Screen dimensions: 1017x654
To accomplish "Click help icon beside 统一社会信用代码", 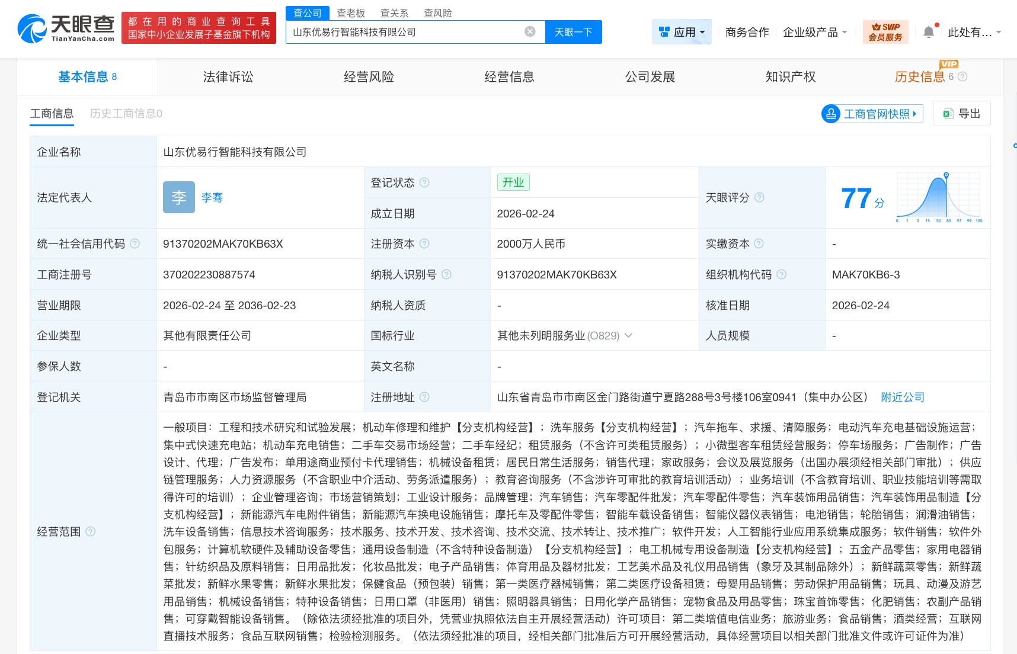I will click(135, 243).
